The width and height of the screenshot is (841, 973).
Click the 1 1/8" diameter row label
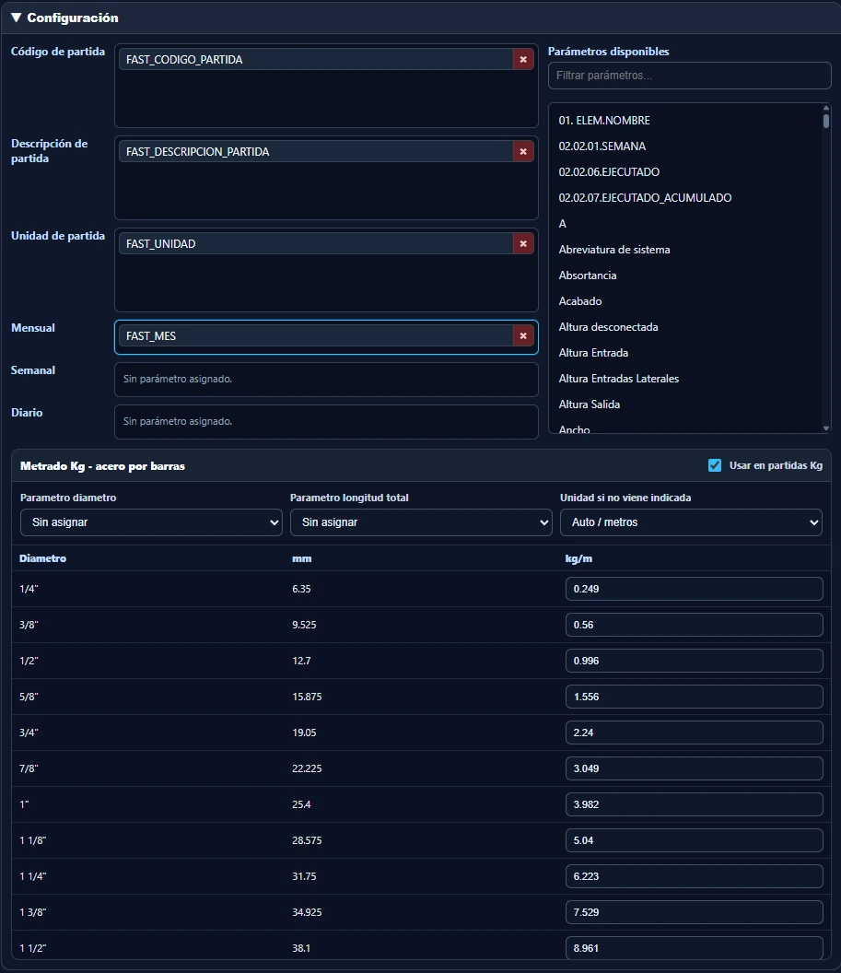pyautogui.click(x=33, y=841)
